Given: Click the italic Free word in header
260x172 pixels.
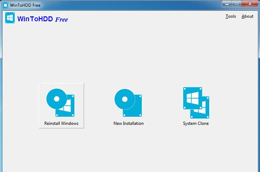Looking at the screenshot, I should 62,20.
